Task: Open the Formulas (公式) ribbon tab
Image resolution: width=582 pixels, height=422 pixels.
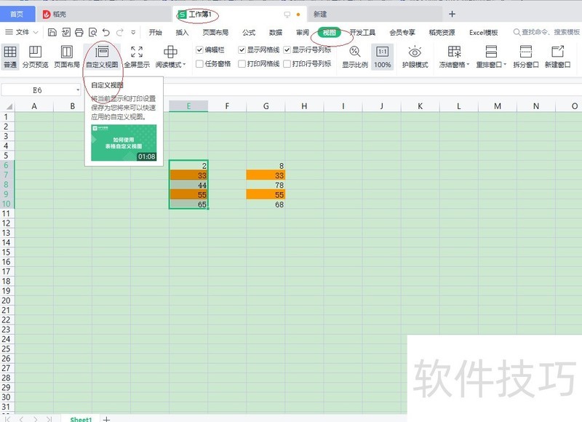Action: (x=249, y=32)
